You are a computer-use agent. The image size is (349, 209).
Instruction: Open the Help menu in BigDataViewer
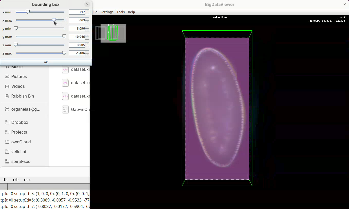tap(131, 12)
